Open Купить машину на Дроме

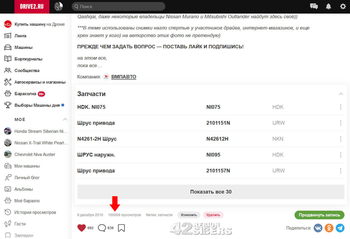[x=39, y=24]
